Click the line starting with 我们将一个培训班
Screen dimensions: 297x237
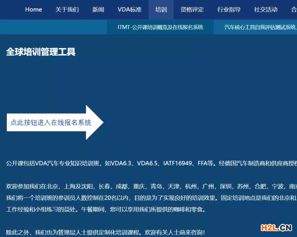148,198
